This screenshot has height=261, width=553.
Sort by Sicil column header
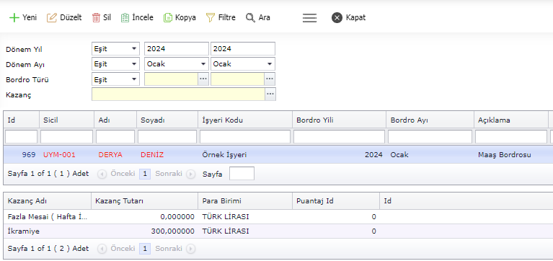tap(66, 120)
